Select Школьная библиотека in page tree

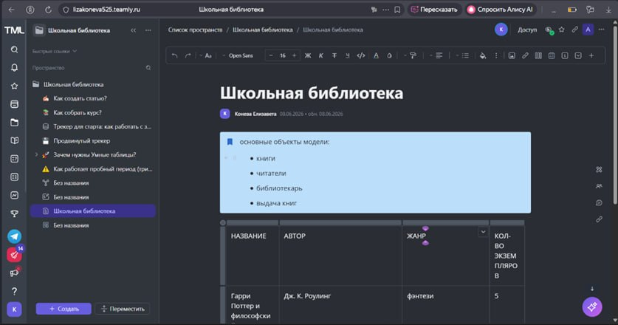pos(92,211)
